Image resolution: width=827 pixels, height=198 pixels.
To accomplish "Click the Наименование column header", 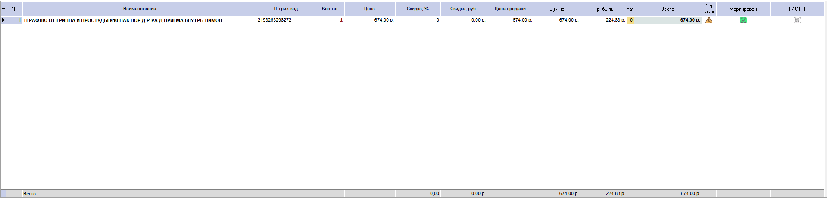I will [x=140, y=9].
